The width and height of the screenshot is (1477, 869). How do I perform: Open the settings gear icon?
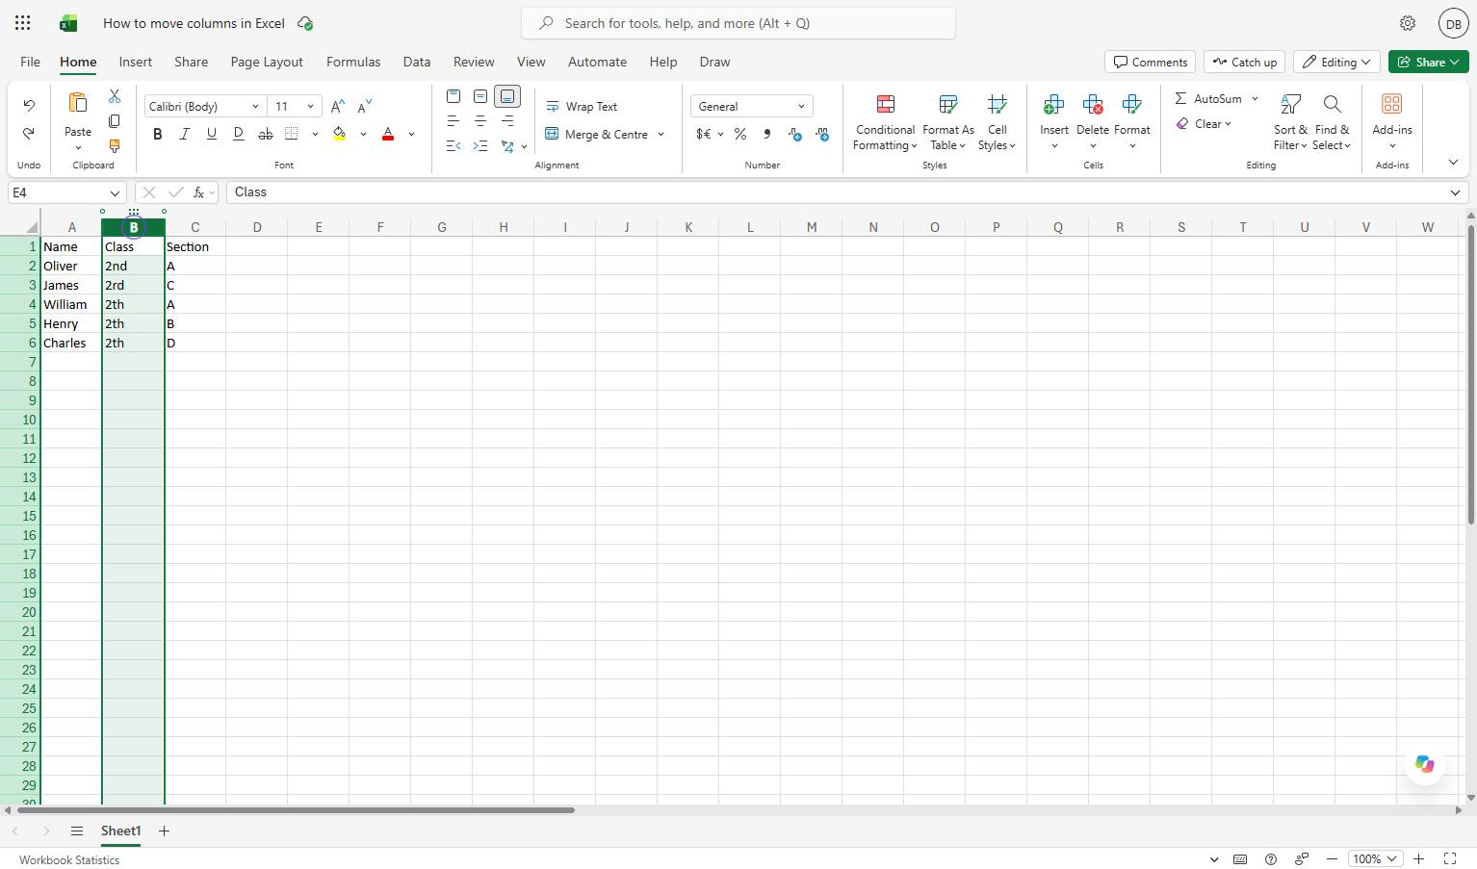click(1408, 23)
